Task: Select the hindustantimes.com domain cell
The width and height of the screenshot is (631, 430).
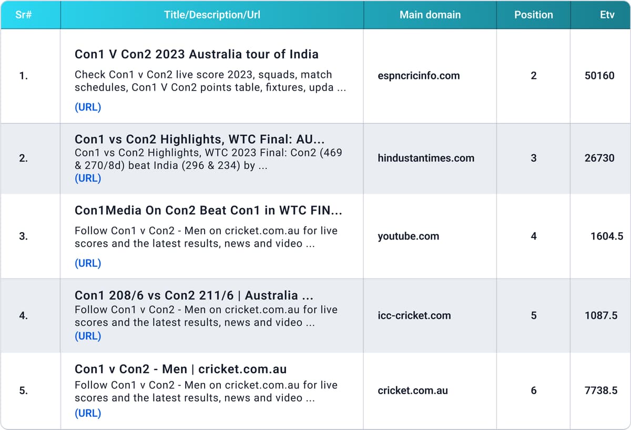Action: (x=425, y=158)
